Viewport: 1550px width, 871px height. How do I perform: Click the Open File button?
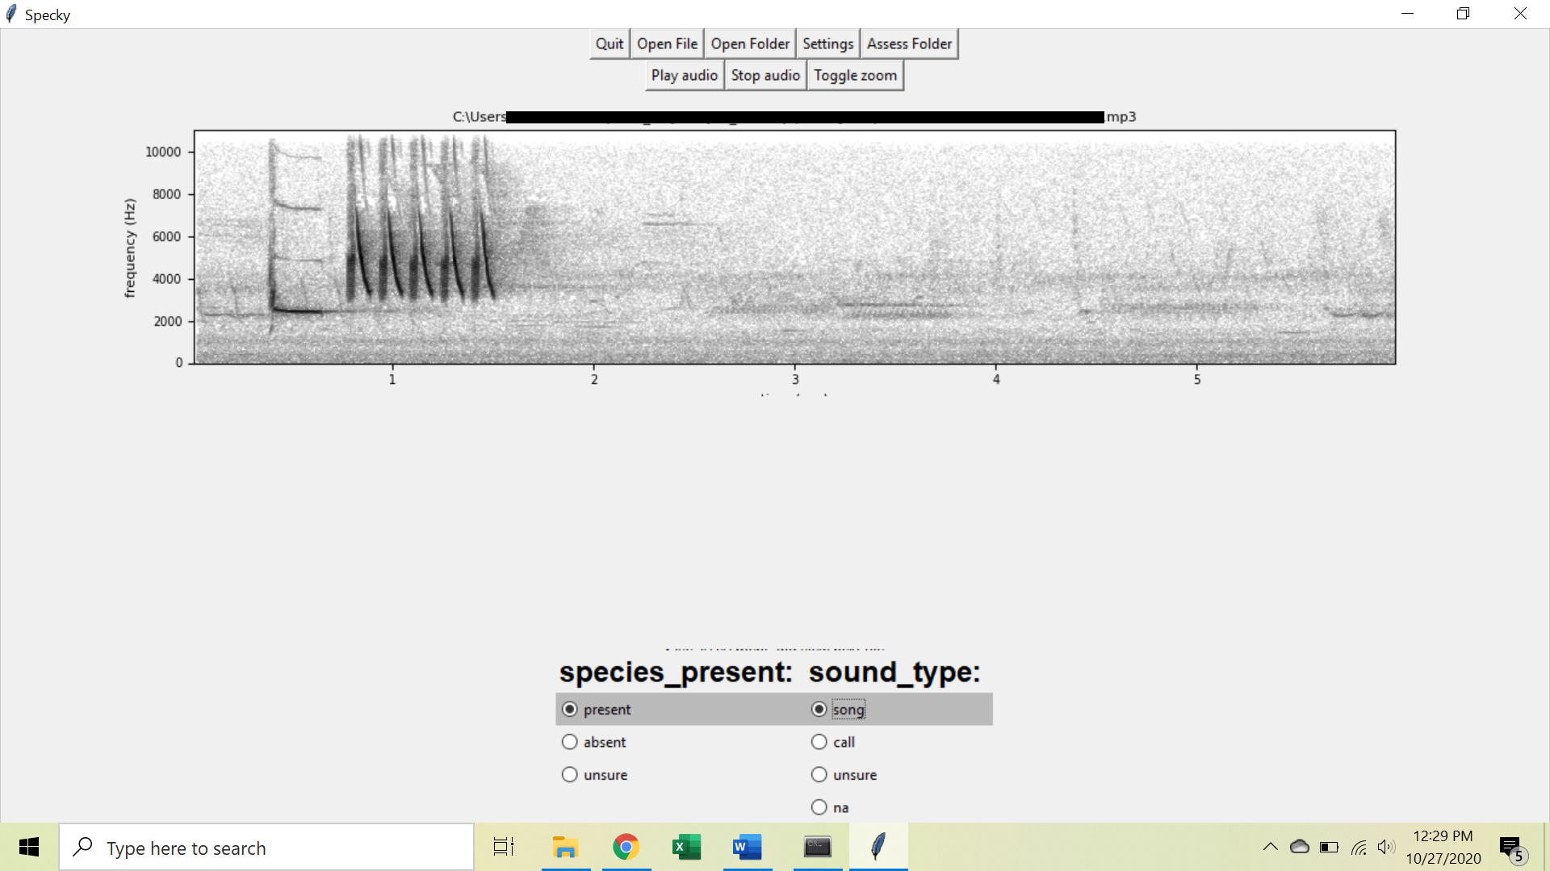(x=667, y=44)
